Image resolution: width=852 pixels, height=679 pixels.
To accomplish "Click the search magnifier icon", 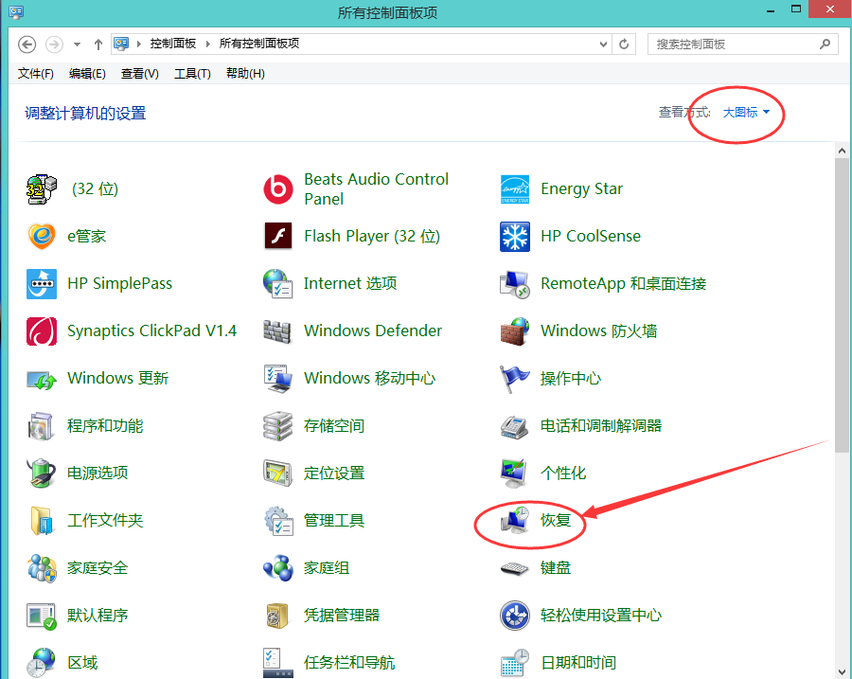I will coord(825,44).
